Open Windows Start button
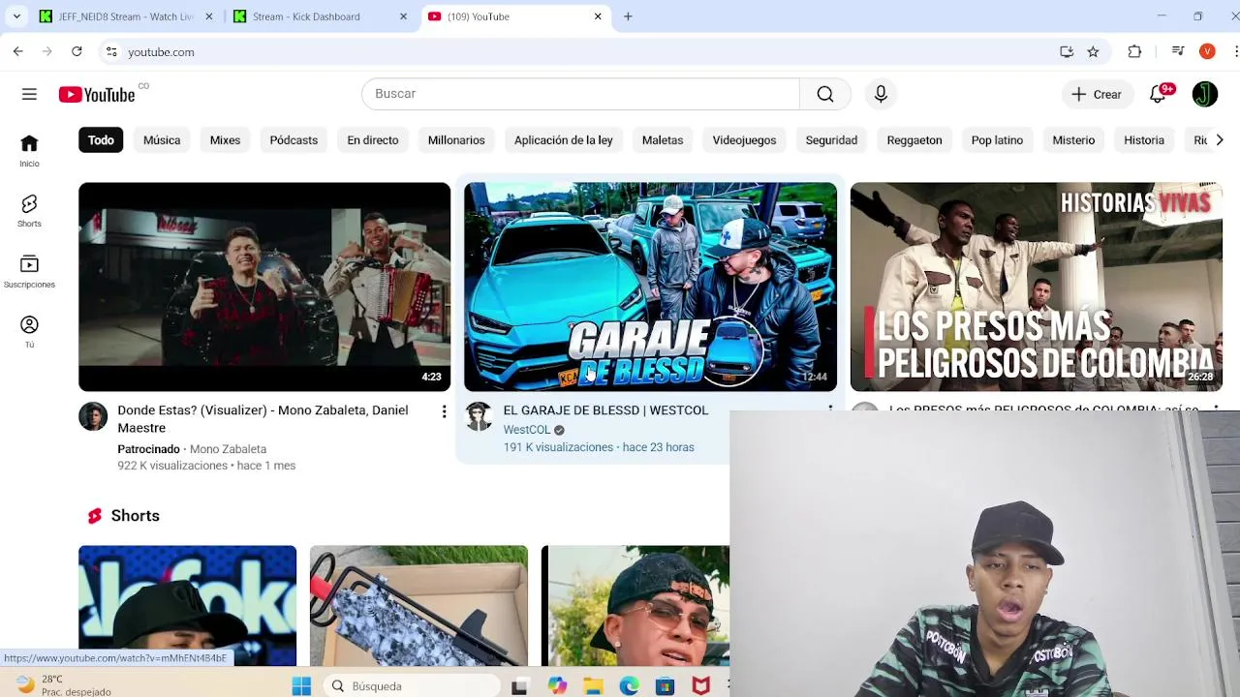 click(301, 686)
